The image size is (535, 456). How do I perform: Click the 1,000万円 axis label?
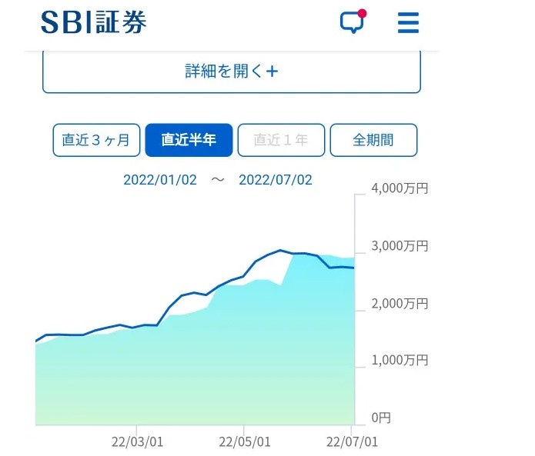click(400, 360)
